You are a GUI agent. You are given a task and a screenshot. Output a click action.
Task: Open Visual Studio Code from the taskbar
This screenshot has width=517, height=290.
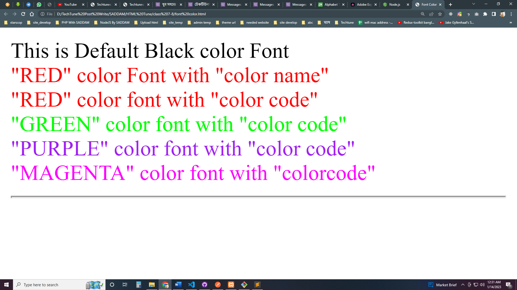pyautogui.click(x=191, y=285)
